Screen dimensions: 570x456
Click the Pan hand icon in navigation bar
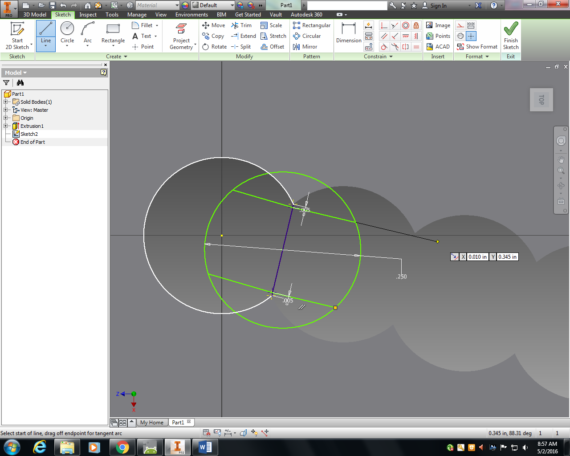[x=561, y=159]
